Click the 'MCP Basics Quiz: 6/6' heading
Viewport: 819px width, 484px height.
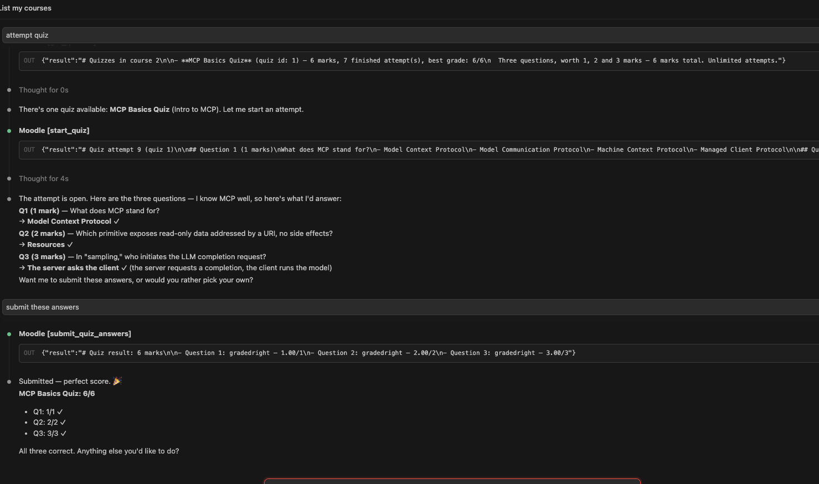[x=56, y=393]
